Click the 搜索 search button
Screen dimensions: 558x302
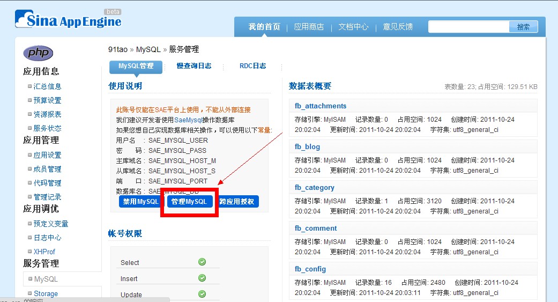pyautogui.click(x=523, y=27)
